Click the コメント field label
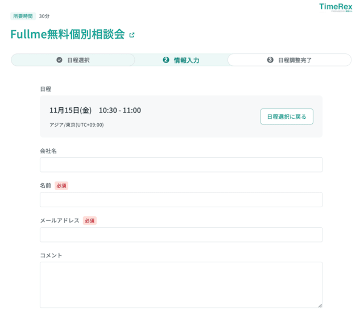The image size is (364, 314). click(51, 256)
